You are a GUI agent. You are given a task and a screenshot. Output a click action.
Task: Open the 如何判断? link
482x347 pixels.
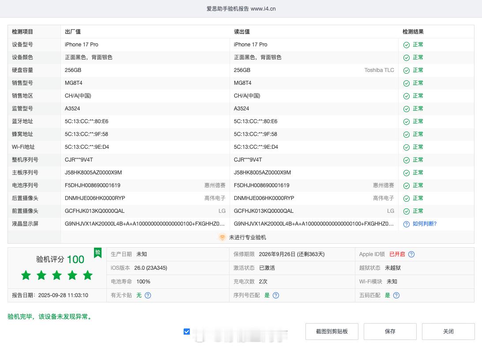(x=425, y=224)
